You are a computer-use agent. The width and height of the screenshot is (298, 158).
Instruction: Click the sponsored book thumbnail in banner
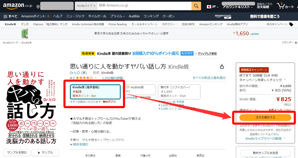coord(25,34)
